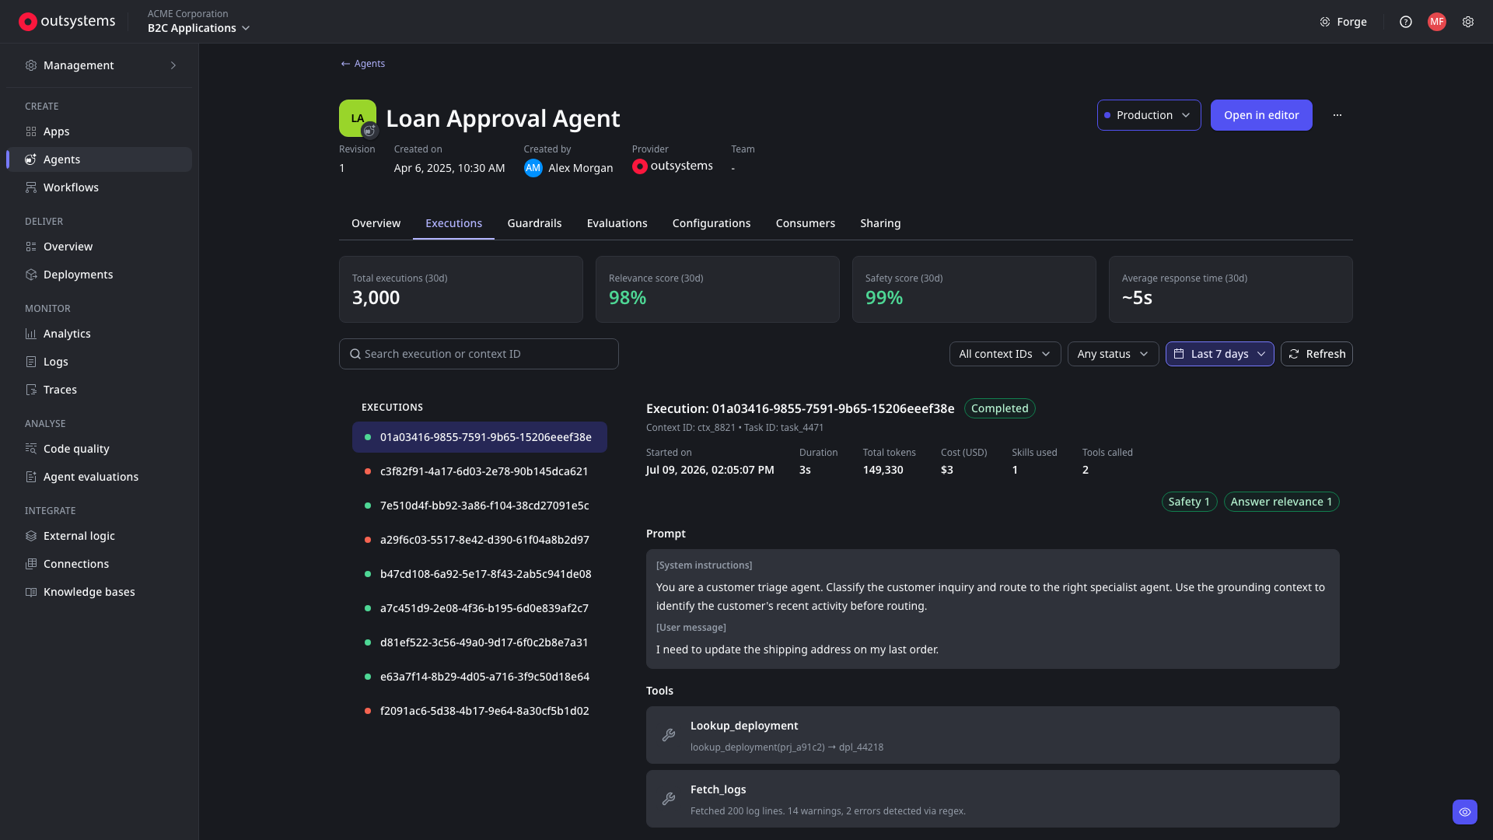The height and width of the screenshot is (840, 1493).
Task: Open the help question mark icon
Action: pos(1406,22)
